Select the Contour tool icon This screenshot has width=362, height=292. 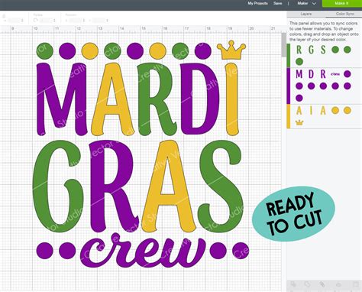pos(355,284)
